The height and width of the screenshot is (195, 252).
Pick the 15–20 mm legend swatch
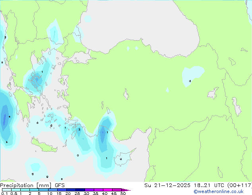[x=62, y=190]
